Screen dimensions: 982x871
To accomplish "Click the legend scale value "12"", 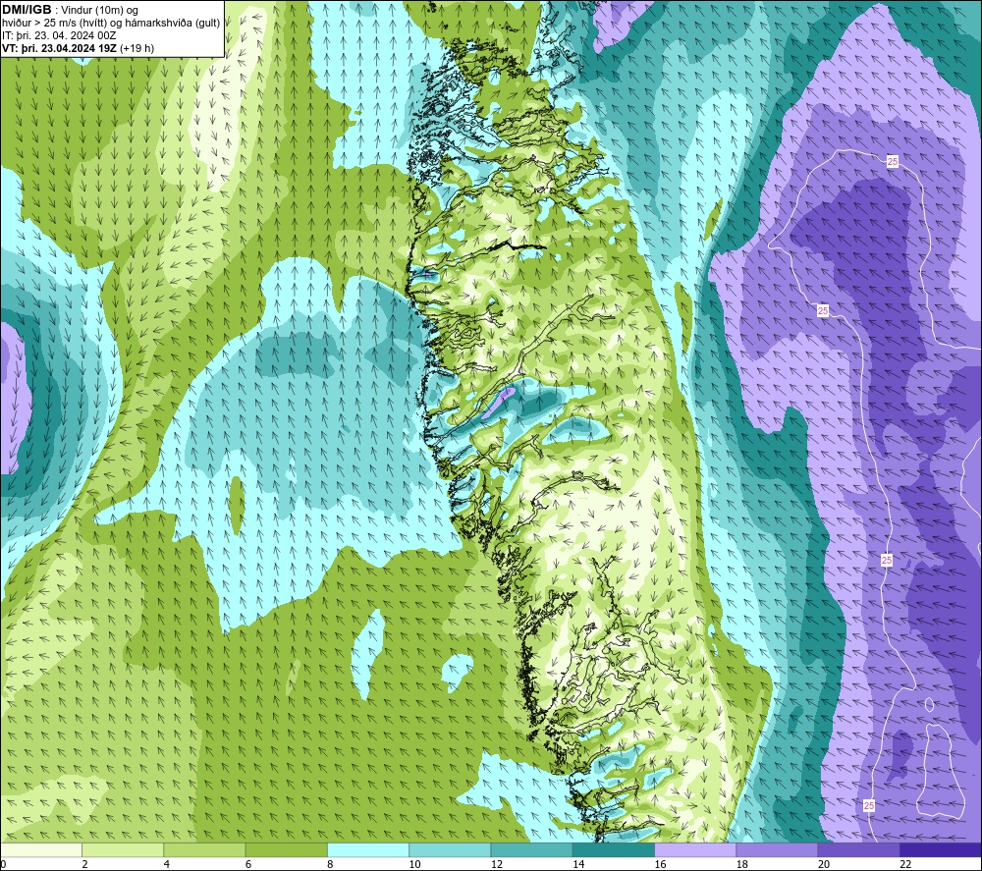I will point(497,864).
